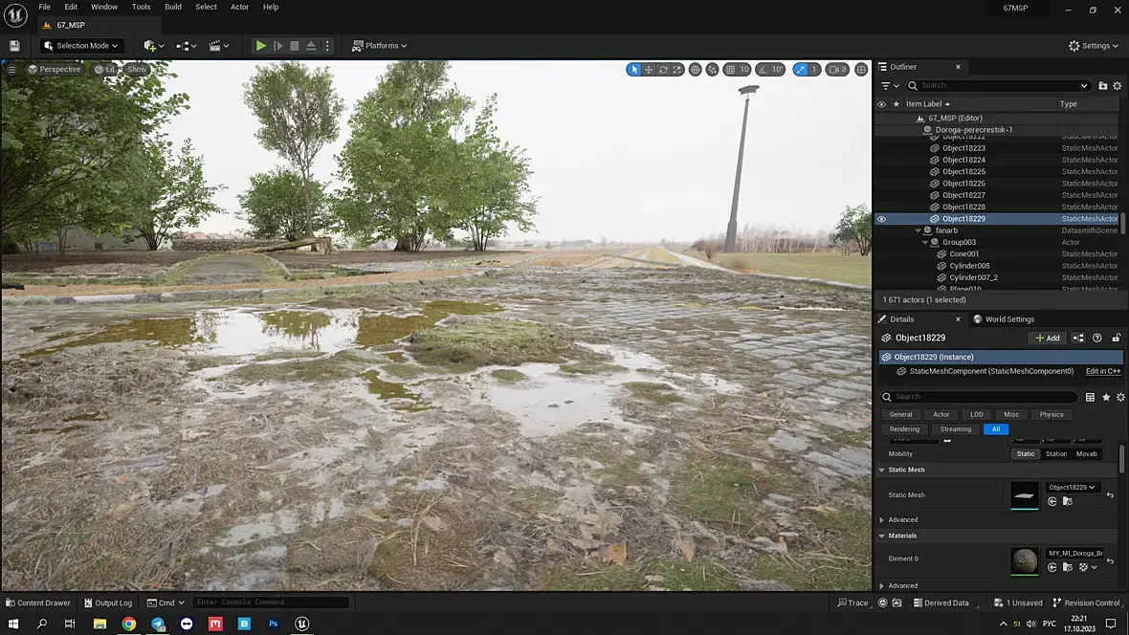The image size is (1129, 635).
Task: Reset Static Mesh to default arrow
Action: pyautogui.click(x=1110, y=494)
